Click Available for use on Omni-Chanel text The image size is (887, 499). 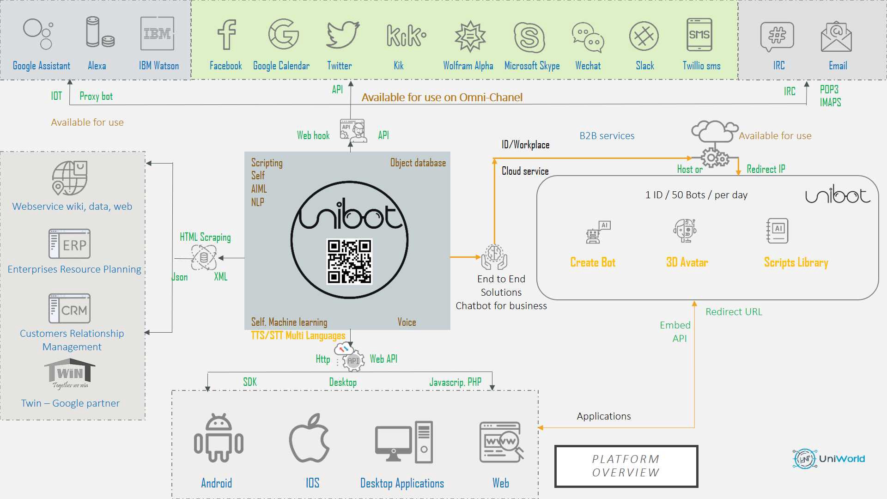(442, 97)
